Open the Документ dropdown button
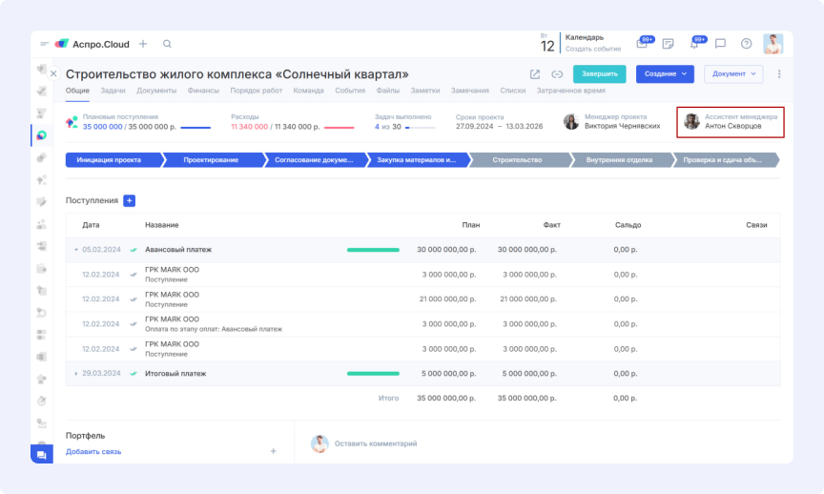The height and width of the screenshot is (494, 824). tap(733, 73)
